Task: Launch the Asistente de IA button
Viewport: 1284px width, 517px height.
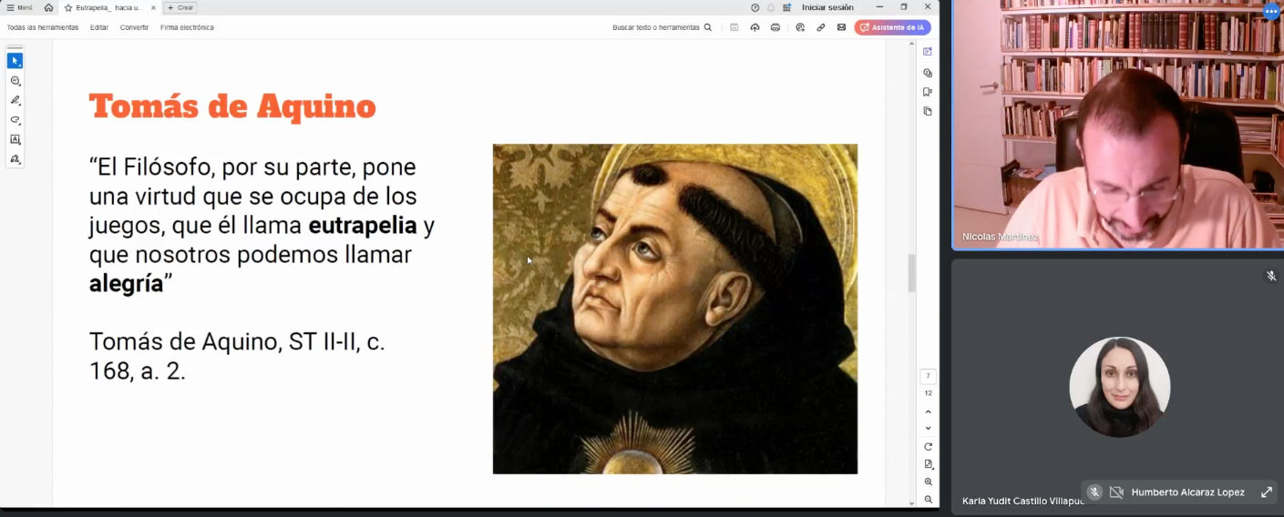Action: pos(892,27)
